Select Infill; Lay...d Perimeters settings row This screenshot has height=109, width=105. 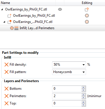[52, 28]
